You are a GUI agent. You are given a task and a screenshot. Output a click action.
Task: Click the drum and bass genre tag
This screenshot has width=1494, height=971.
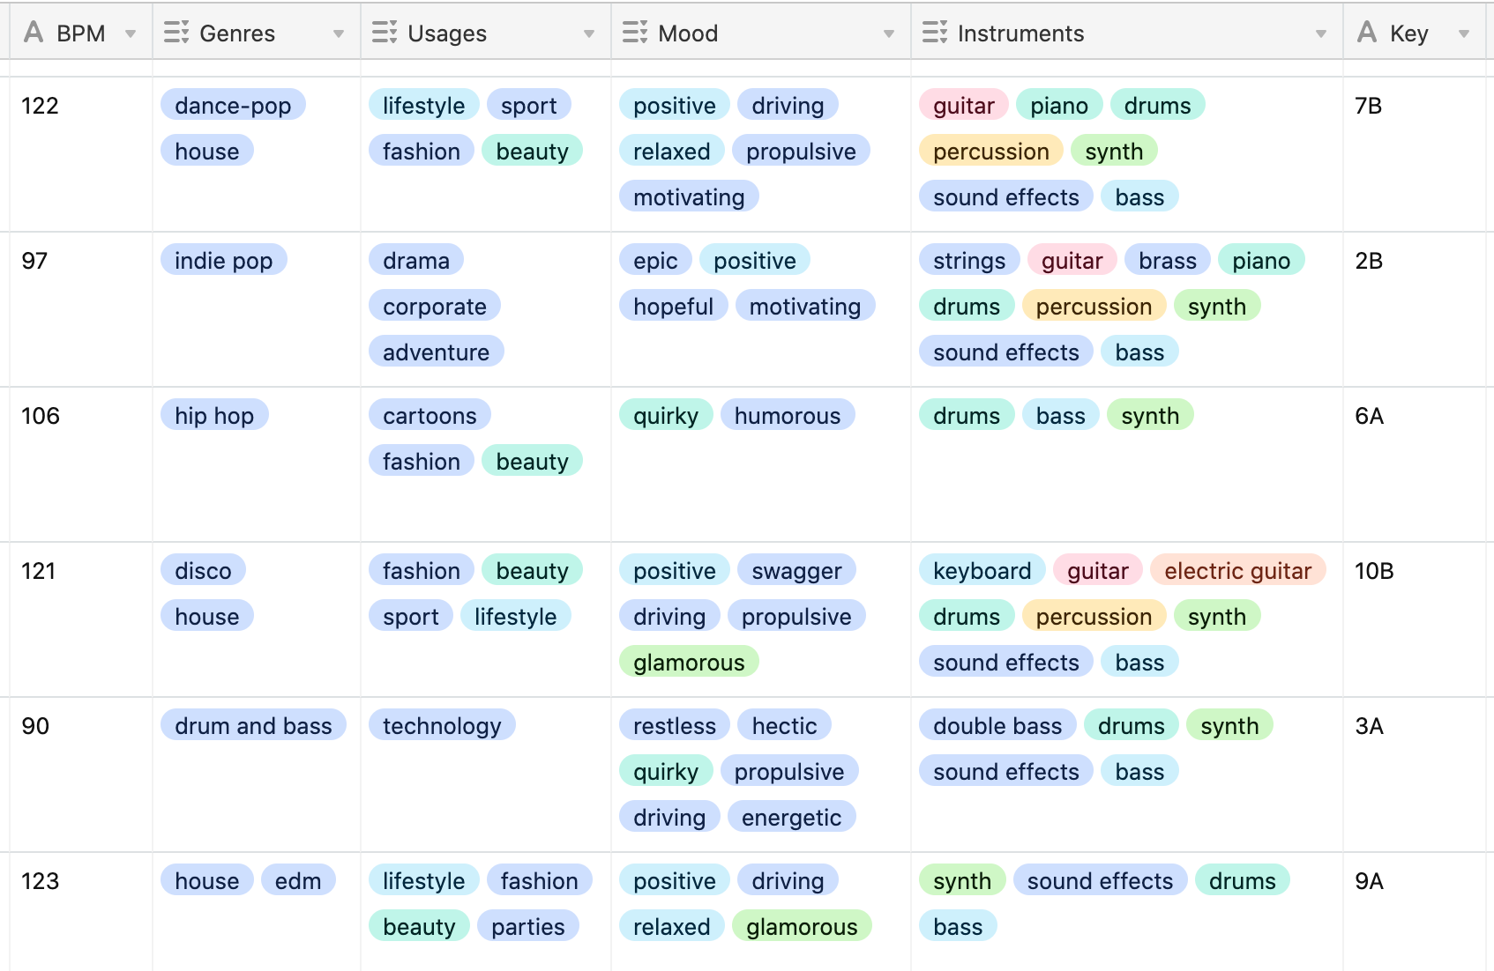coord(253,726)
